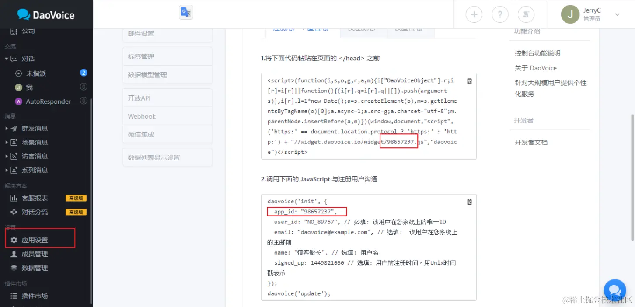
Task: Click the 插件市场 list icon
Action: pos(14,296)
